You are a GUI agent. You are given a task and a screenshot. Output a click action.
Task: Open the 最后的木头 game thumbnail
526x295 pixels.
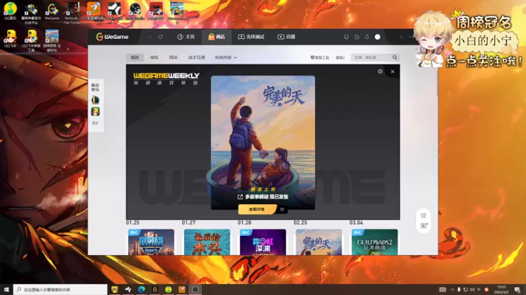(207, 242)
